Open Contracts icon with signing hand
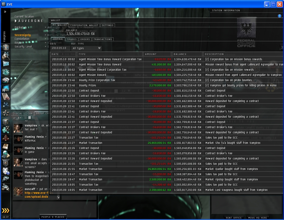Screen dimensions: 284x220 click(x=6, y=97)
